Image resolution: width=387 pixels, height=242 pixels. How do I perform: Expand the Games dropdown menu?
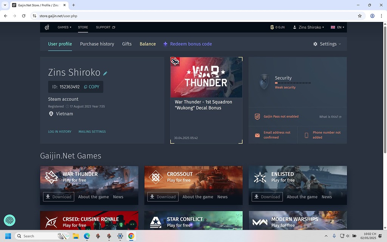[x=64, y=27]
